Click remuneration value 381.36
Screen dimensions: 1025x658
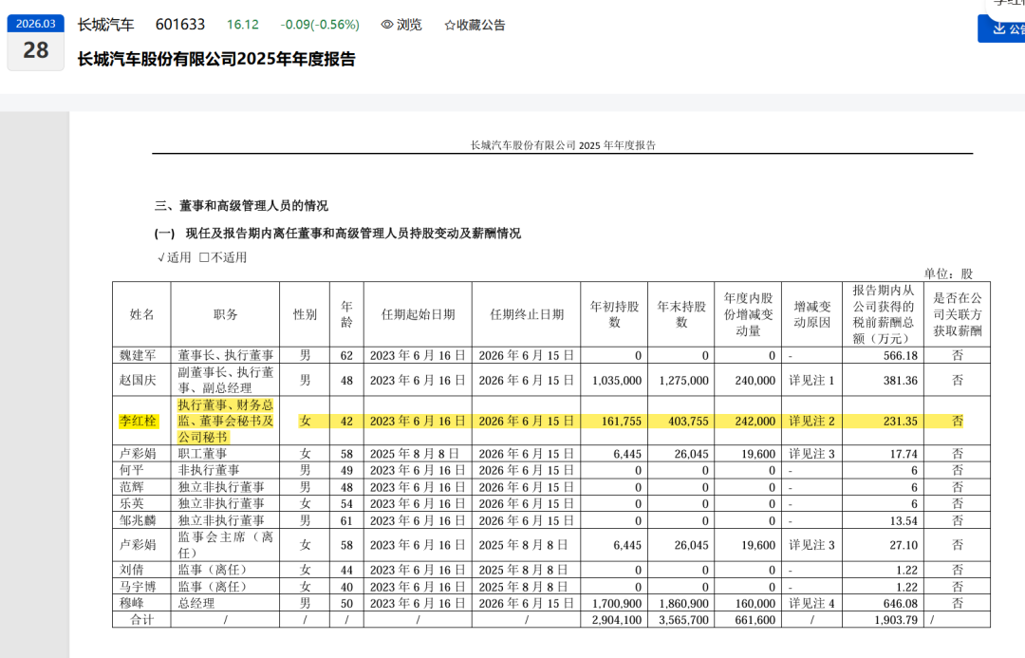coord(901,381)
